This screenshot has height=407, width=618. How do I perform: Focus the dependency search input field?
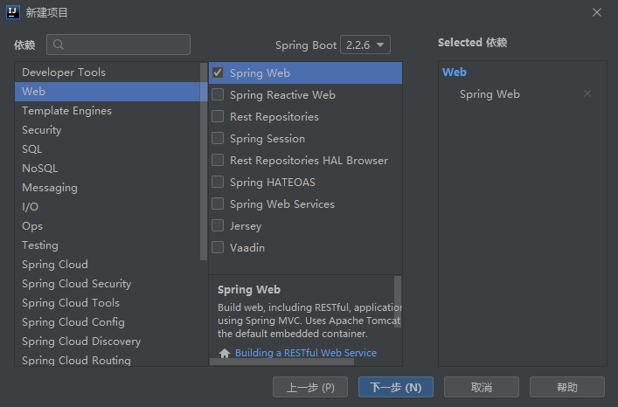pyautogui.click(x=118, y=45)
